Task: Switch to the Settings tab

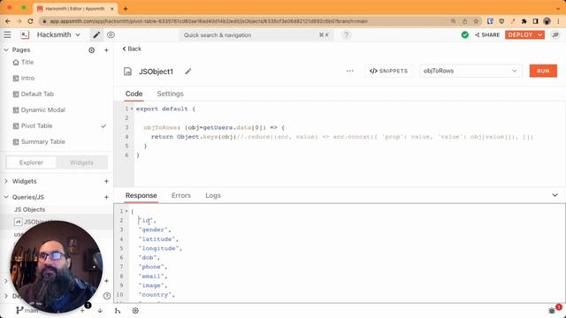Action: [x=170, y=94]
